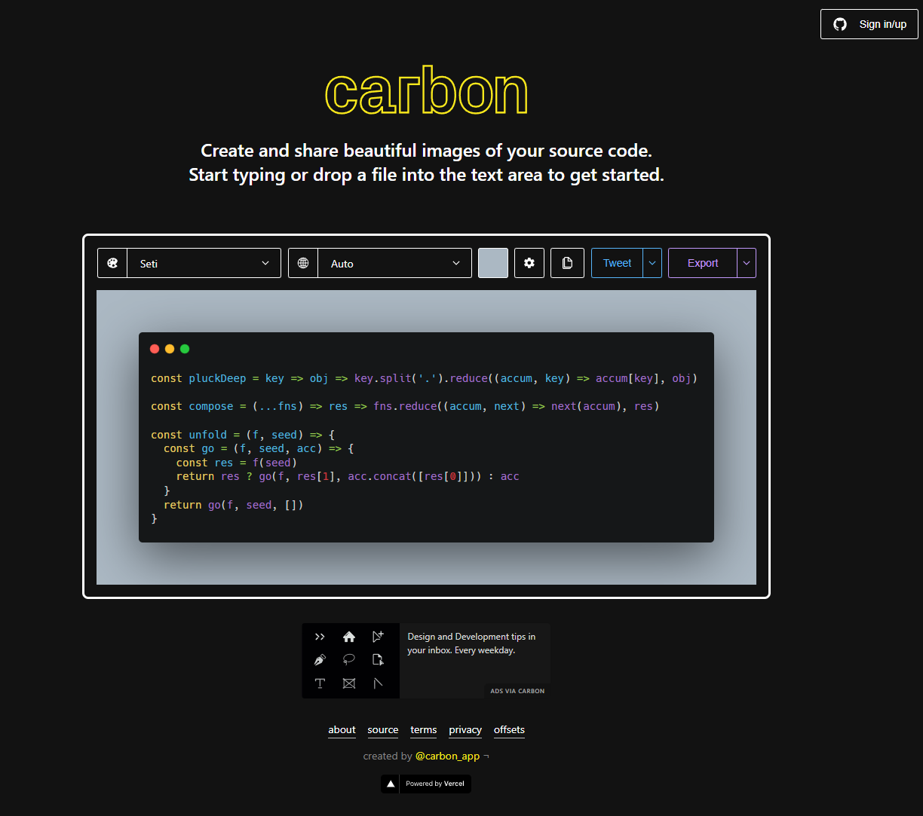Click the red window control dot
Viewport: 923px width, 816px height.
coord(155,349)
